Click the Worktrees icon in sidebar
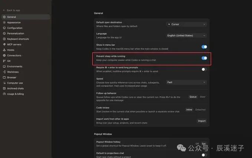Image resolution: width=252 pixels, height=158 pixels. tap(4, 72)
